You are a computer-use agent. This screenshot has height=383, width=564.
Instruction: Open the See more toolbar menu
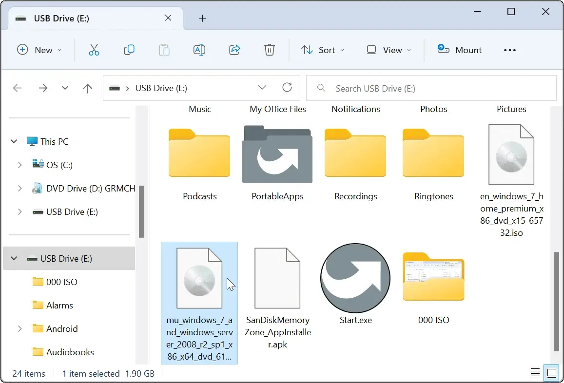click(x=509, y=50)
